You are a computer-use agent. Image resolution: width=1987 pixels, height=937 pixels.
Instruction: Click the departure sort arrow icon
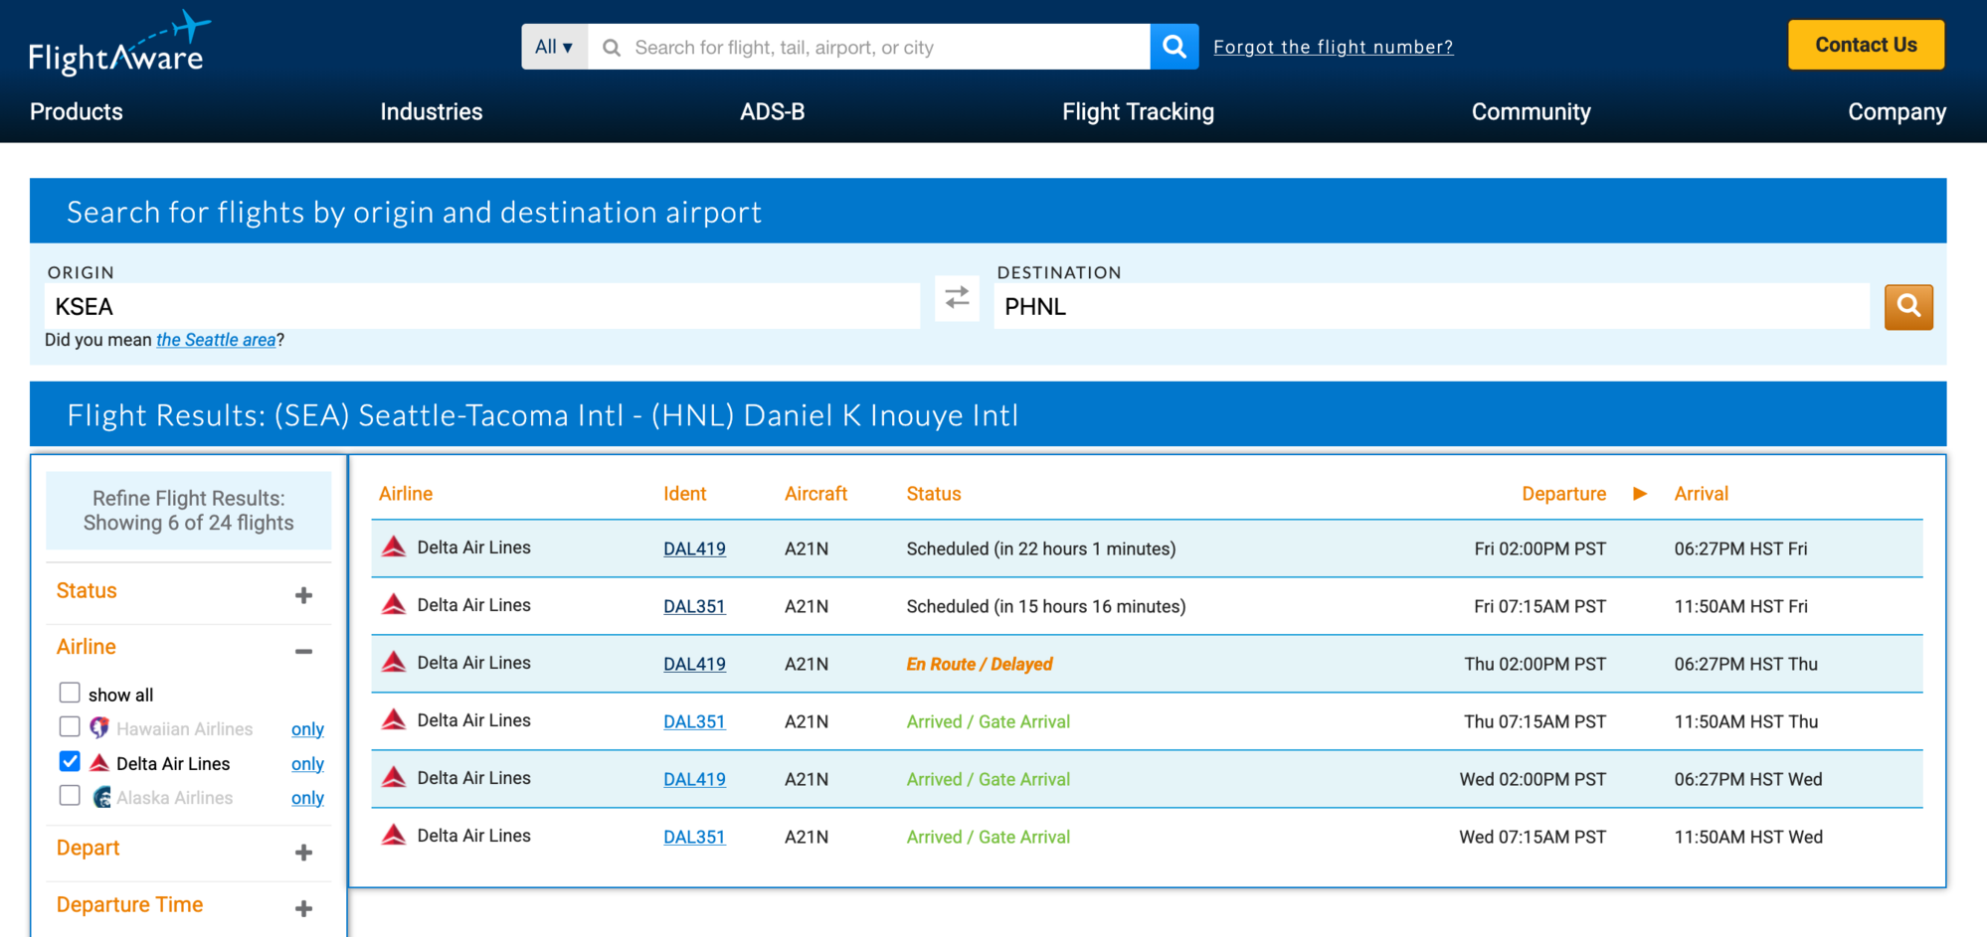pos(1639,493)
